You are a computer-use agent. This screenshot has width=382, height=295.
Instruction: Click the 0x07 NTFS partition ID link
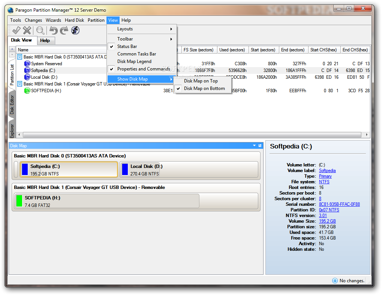329,210
